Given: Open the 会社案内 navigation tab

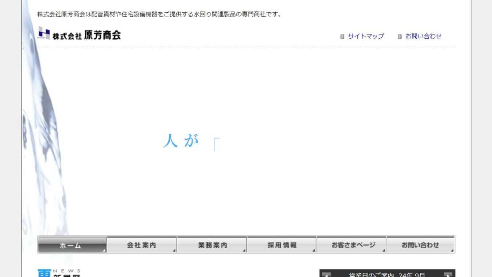Looking at the screenshot, I should [141, 245].
